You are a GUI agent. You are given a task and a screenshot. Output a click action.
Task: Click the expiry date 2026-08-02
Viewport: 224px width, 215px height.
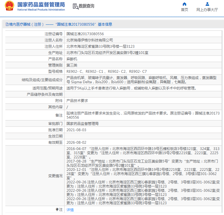click(76, 143)
